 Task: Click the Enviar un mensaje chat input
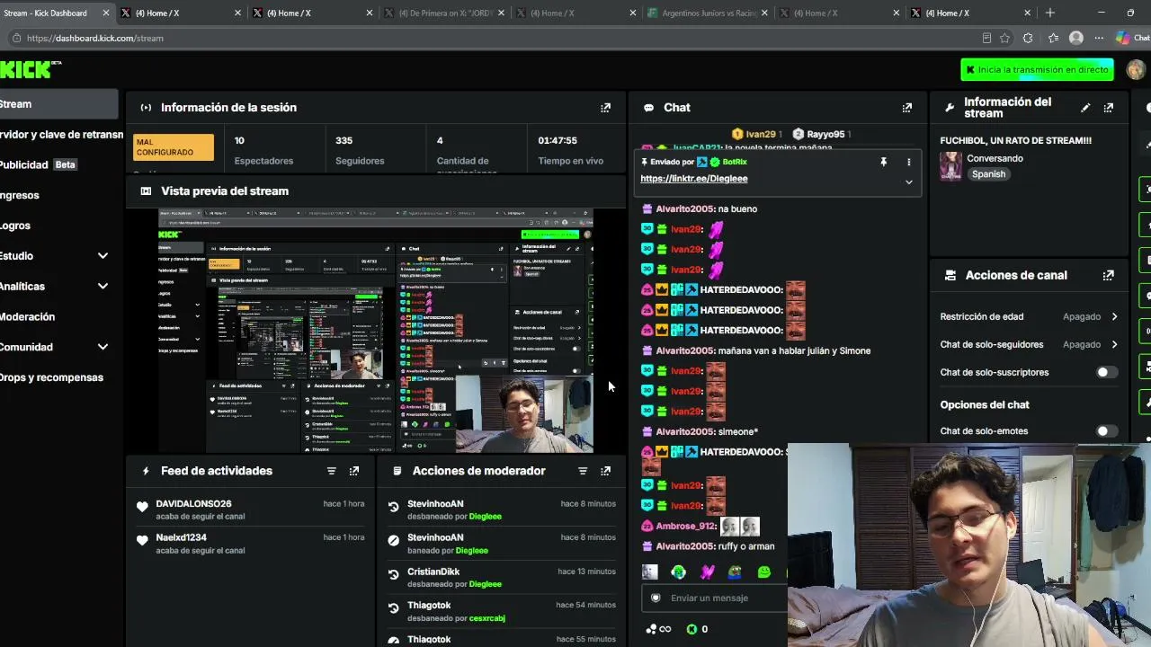[x=715, y=598]
